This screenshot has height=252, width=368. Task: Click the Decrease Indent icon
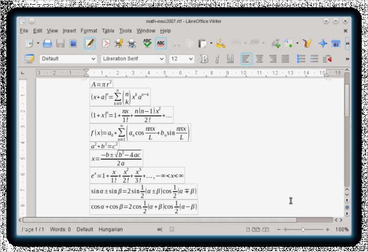[327, 59]
